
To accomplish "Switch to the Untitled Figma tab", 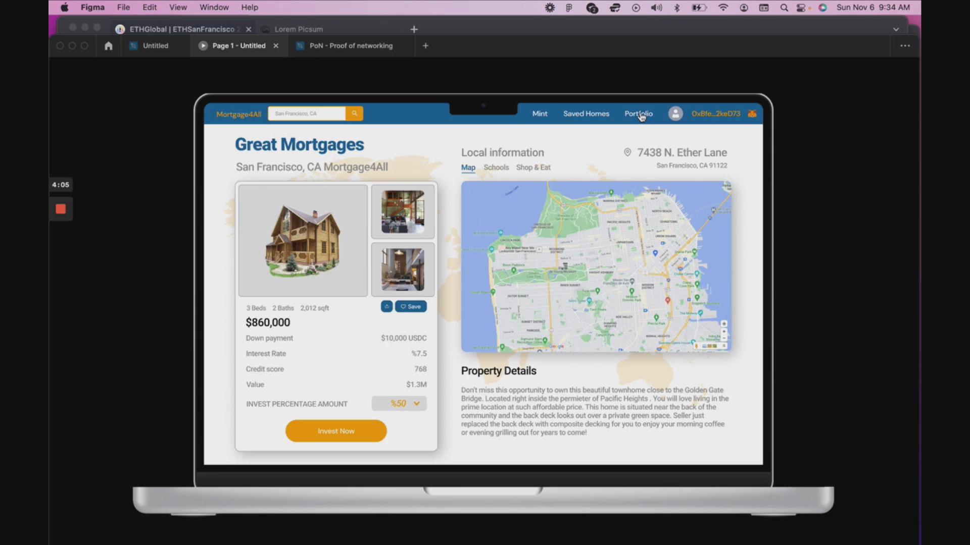I will coord(155,46).
